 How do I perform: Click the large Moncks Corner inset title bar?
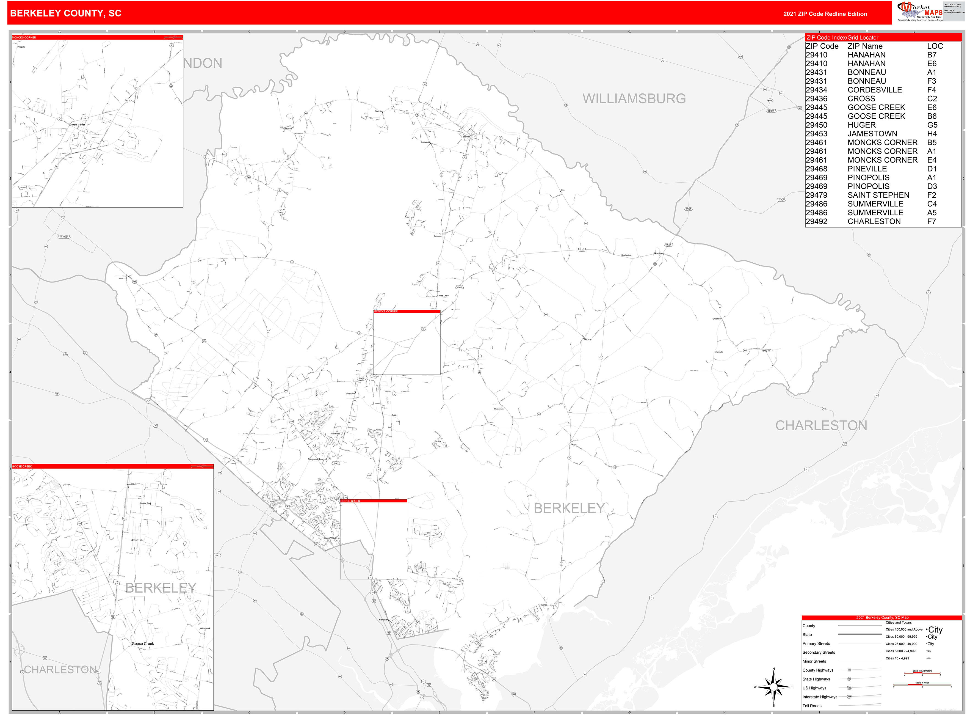(97, 38)
